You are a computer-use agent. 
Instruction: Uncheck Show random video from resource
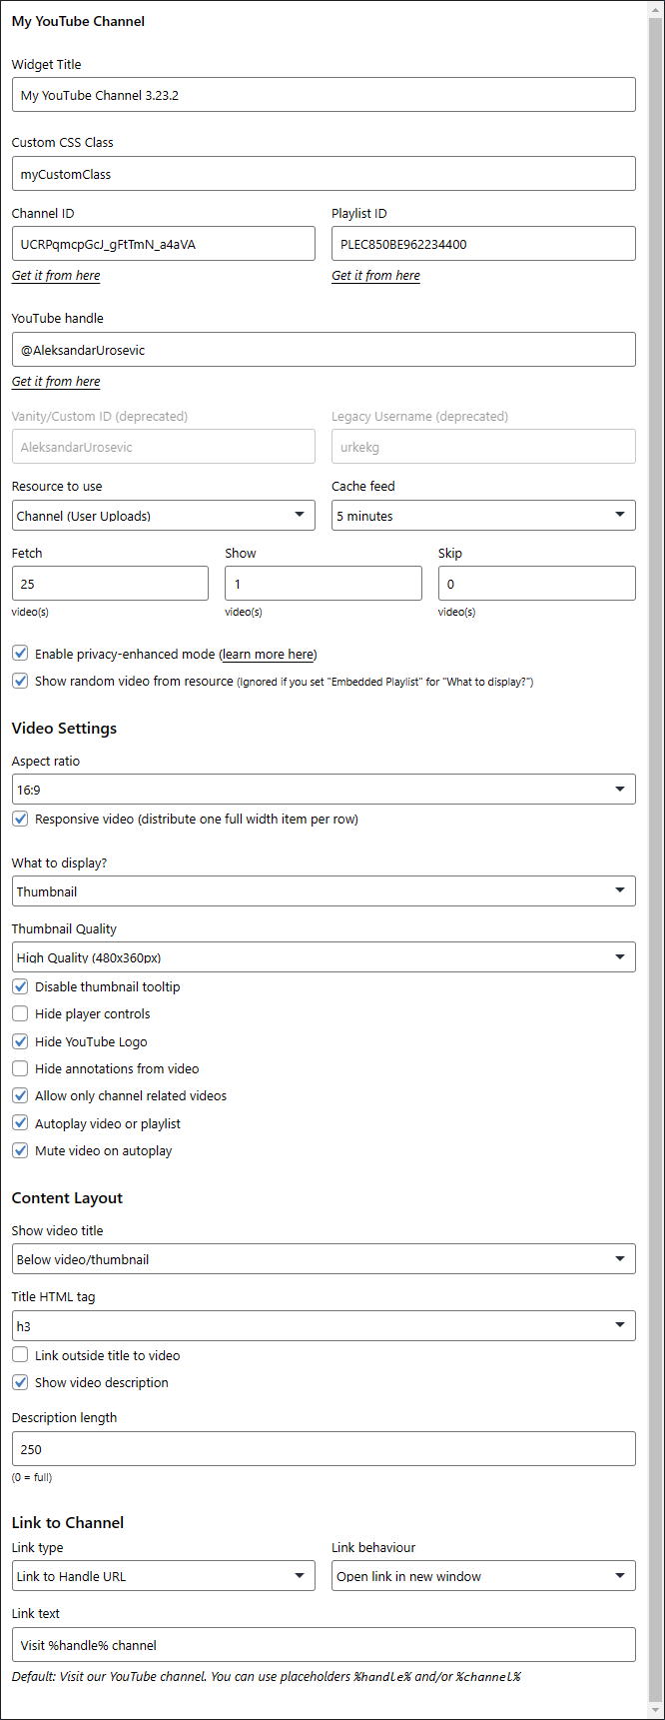pos(20,681)
